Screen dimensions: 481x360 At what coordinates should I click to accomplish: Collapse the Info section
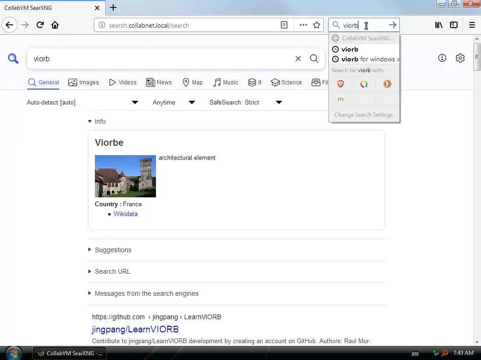[x=97, y=121]
